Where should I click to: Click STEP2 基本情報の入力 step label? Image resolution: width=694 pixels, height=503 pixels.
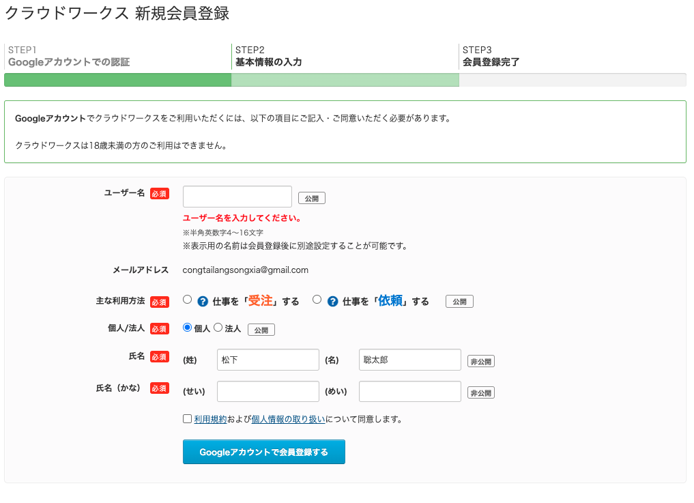pos(269,56)
